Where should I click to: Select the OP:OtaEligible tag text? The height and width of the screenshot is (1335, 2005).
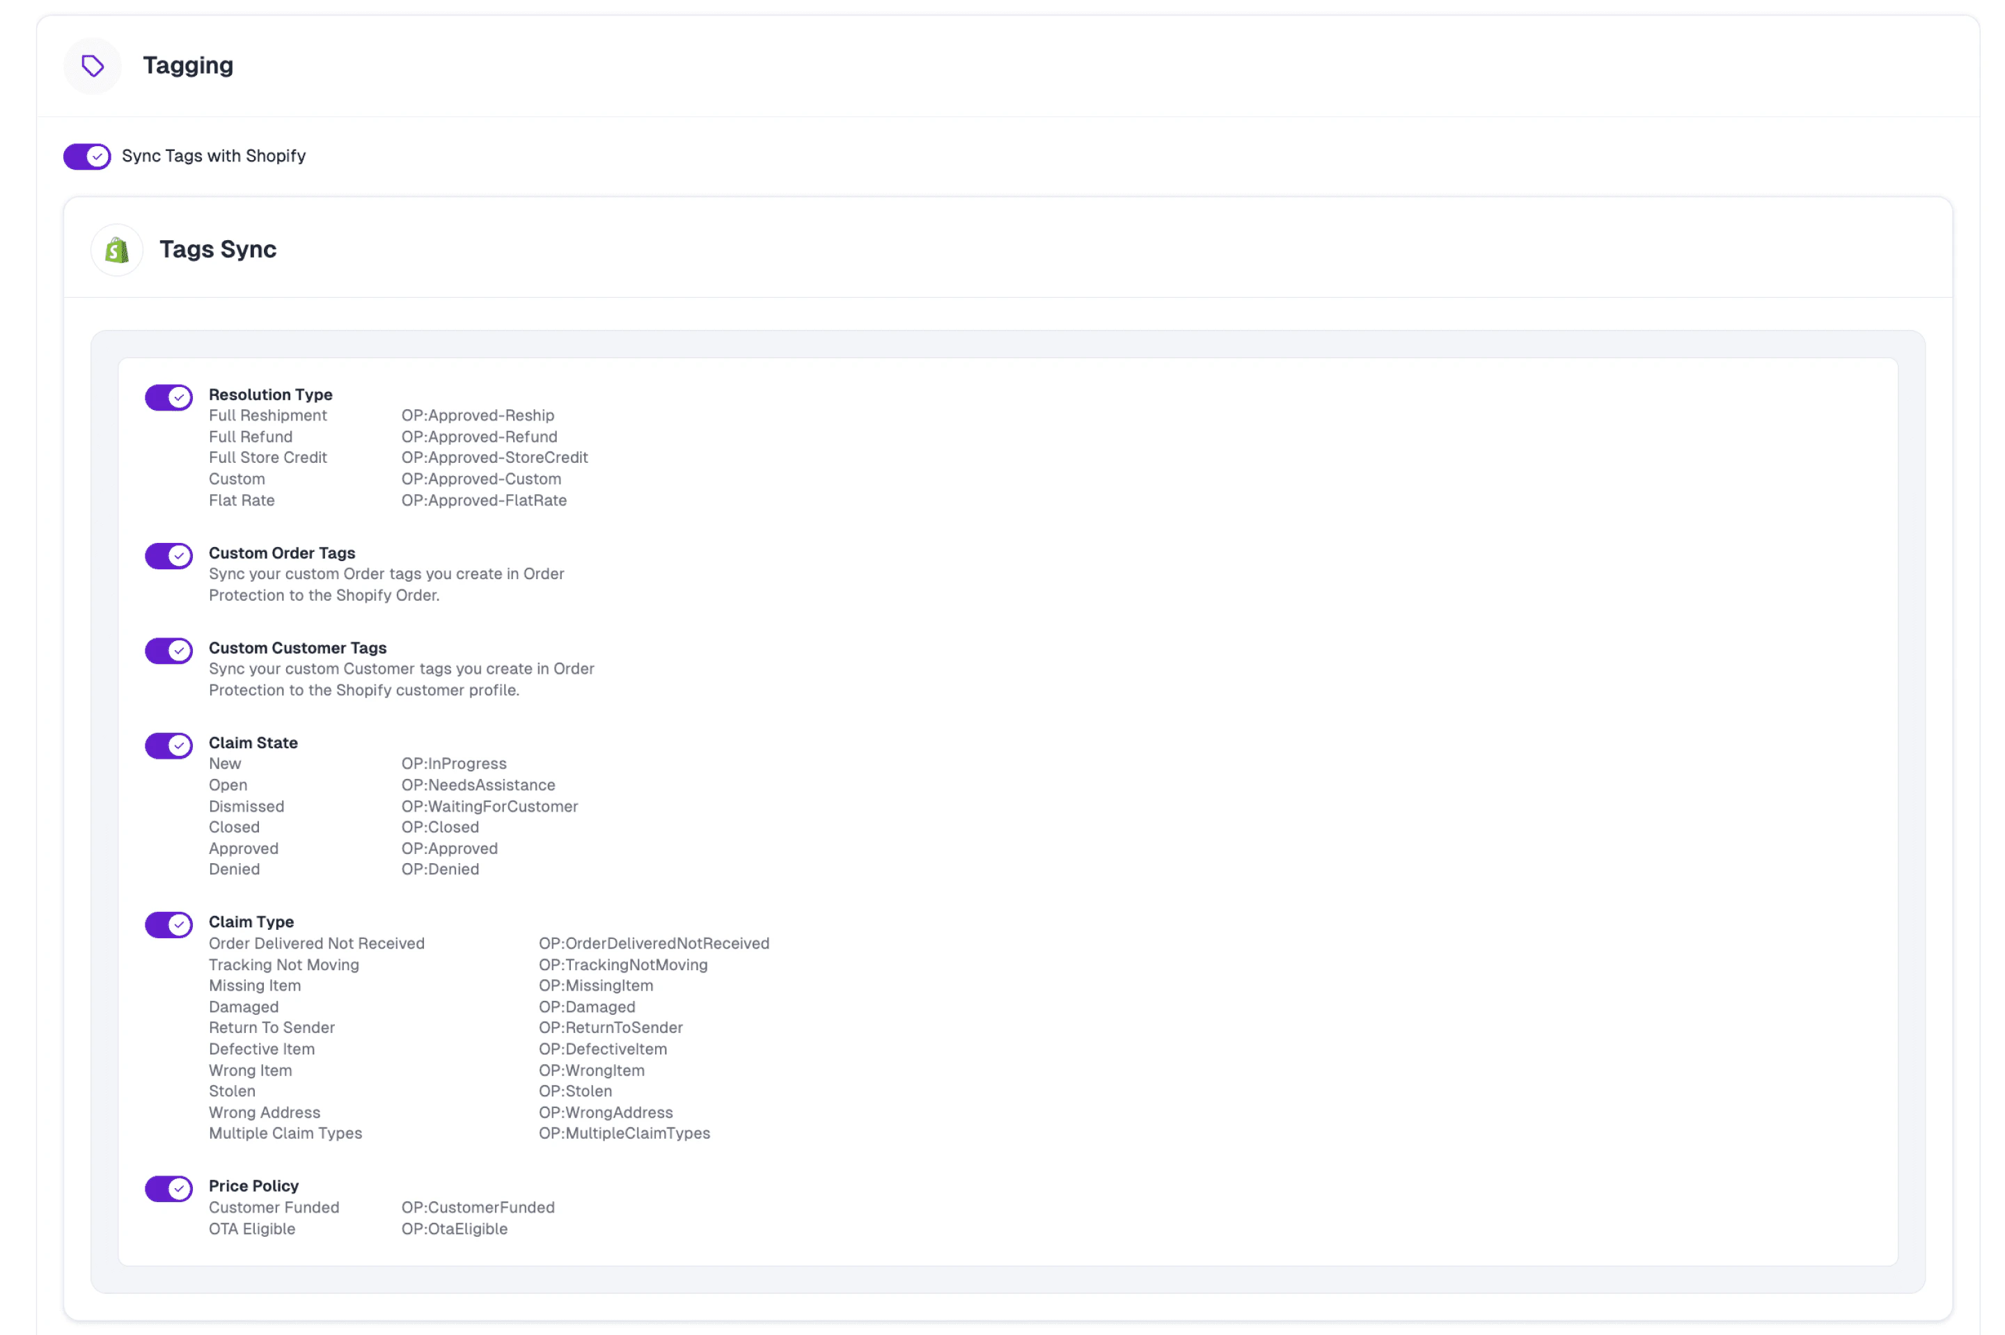(454, 1229)
